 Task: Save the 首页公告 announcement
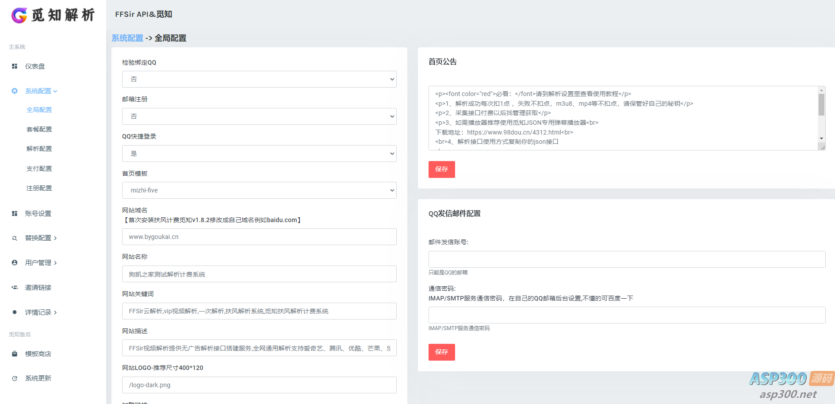[442, 169]
